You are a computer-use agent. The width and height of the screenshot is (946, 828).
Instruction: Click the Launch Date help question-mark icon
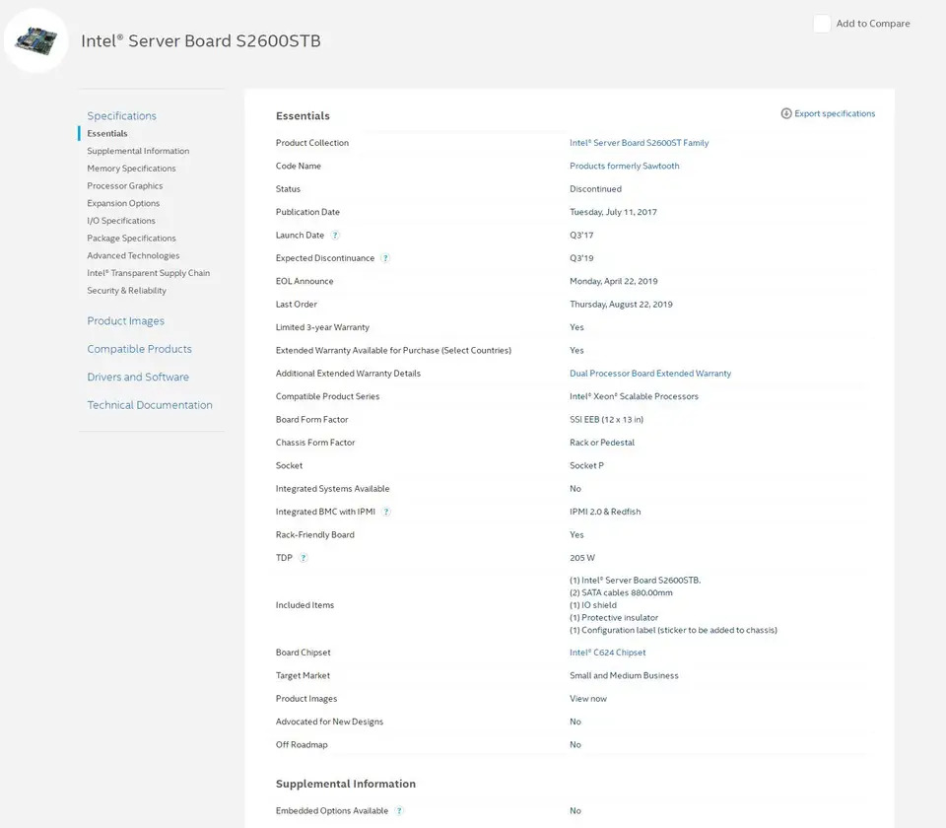click(335, 236)
